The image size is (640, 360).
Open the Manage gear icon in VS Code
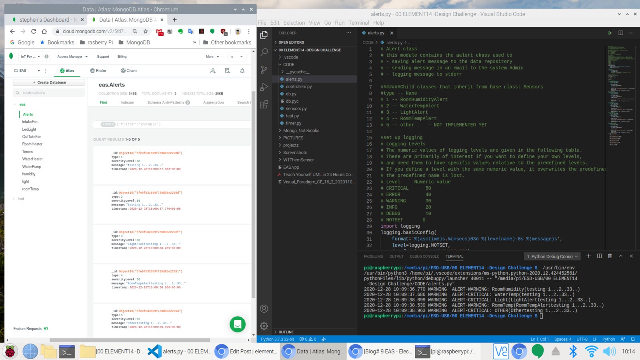(264, 326)
